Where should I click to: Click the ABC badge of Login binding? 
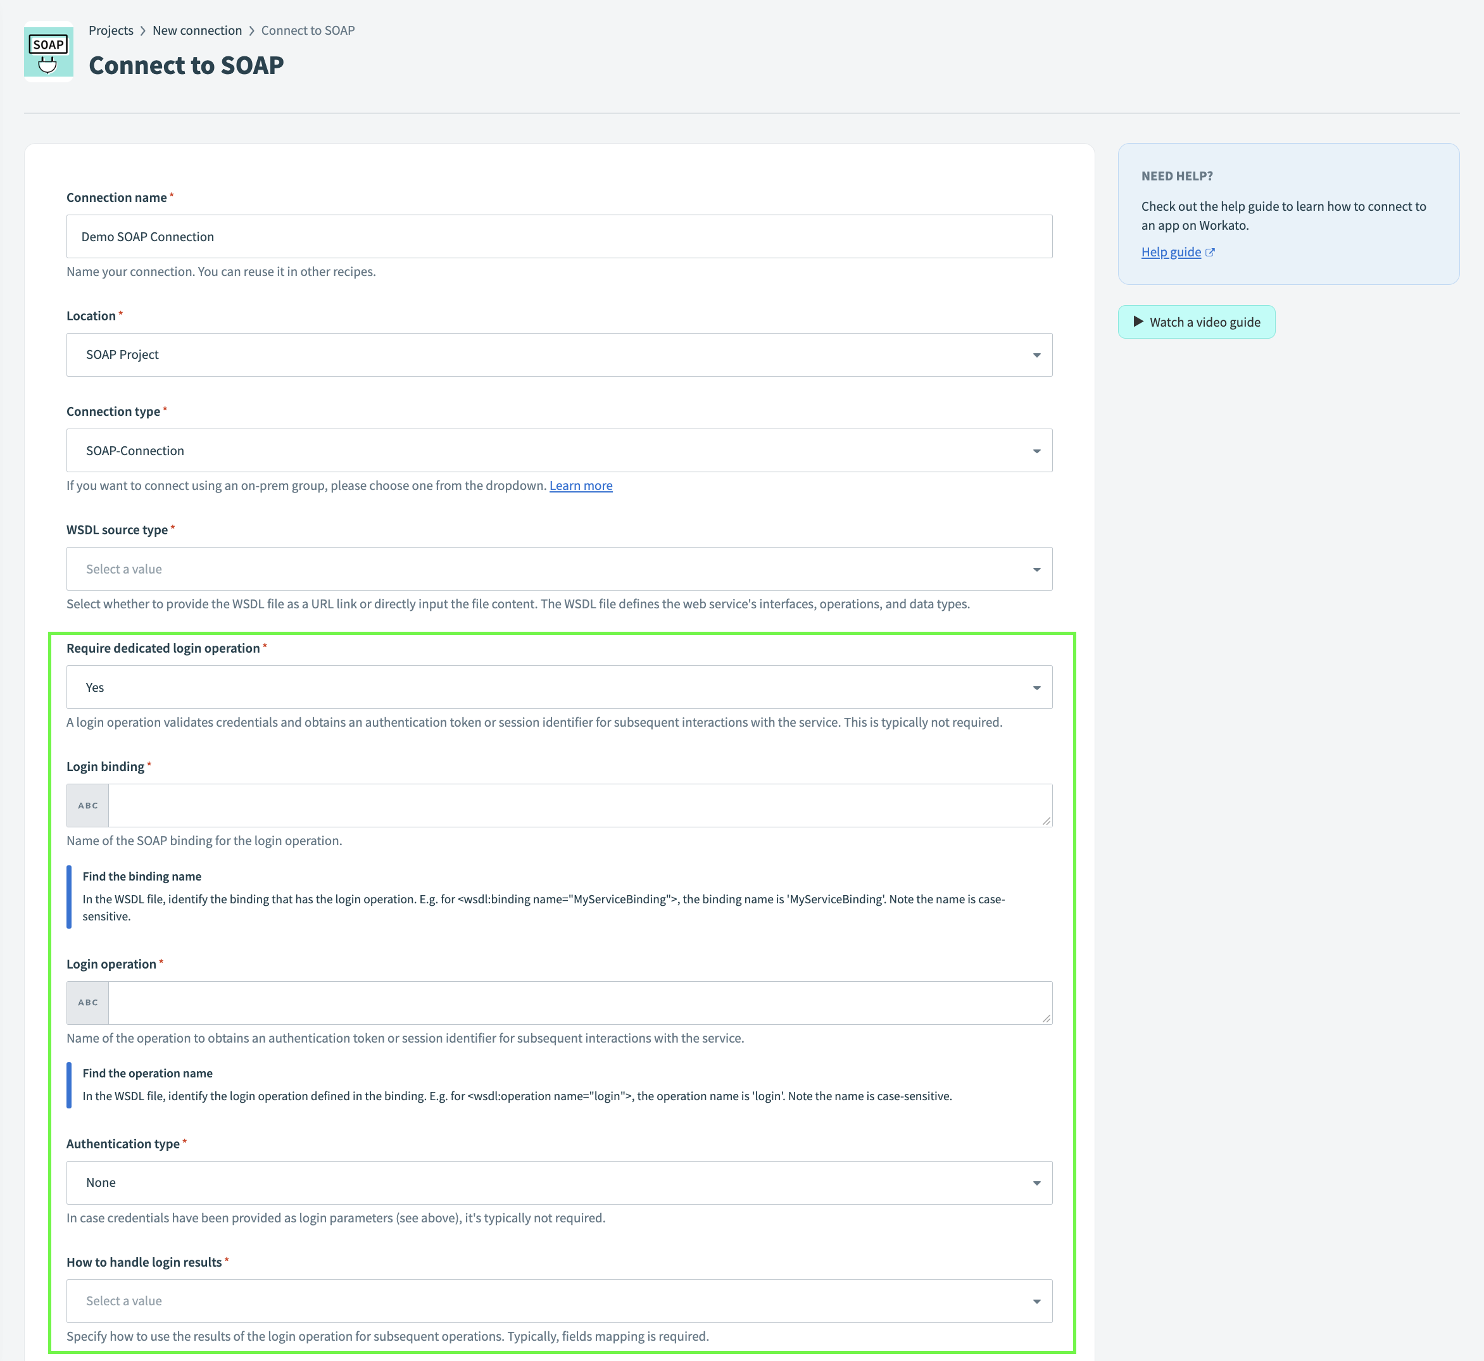(x=87, y=805)
